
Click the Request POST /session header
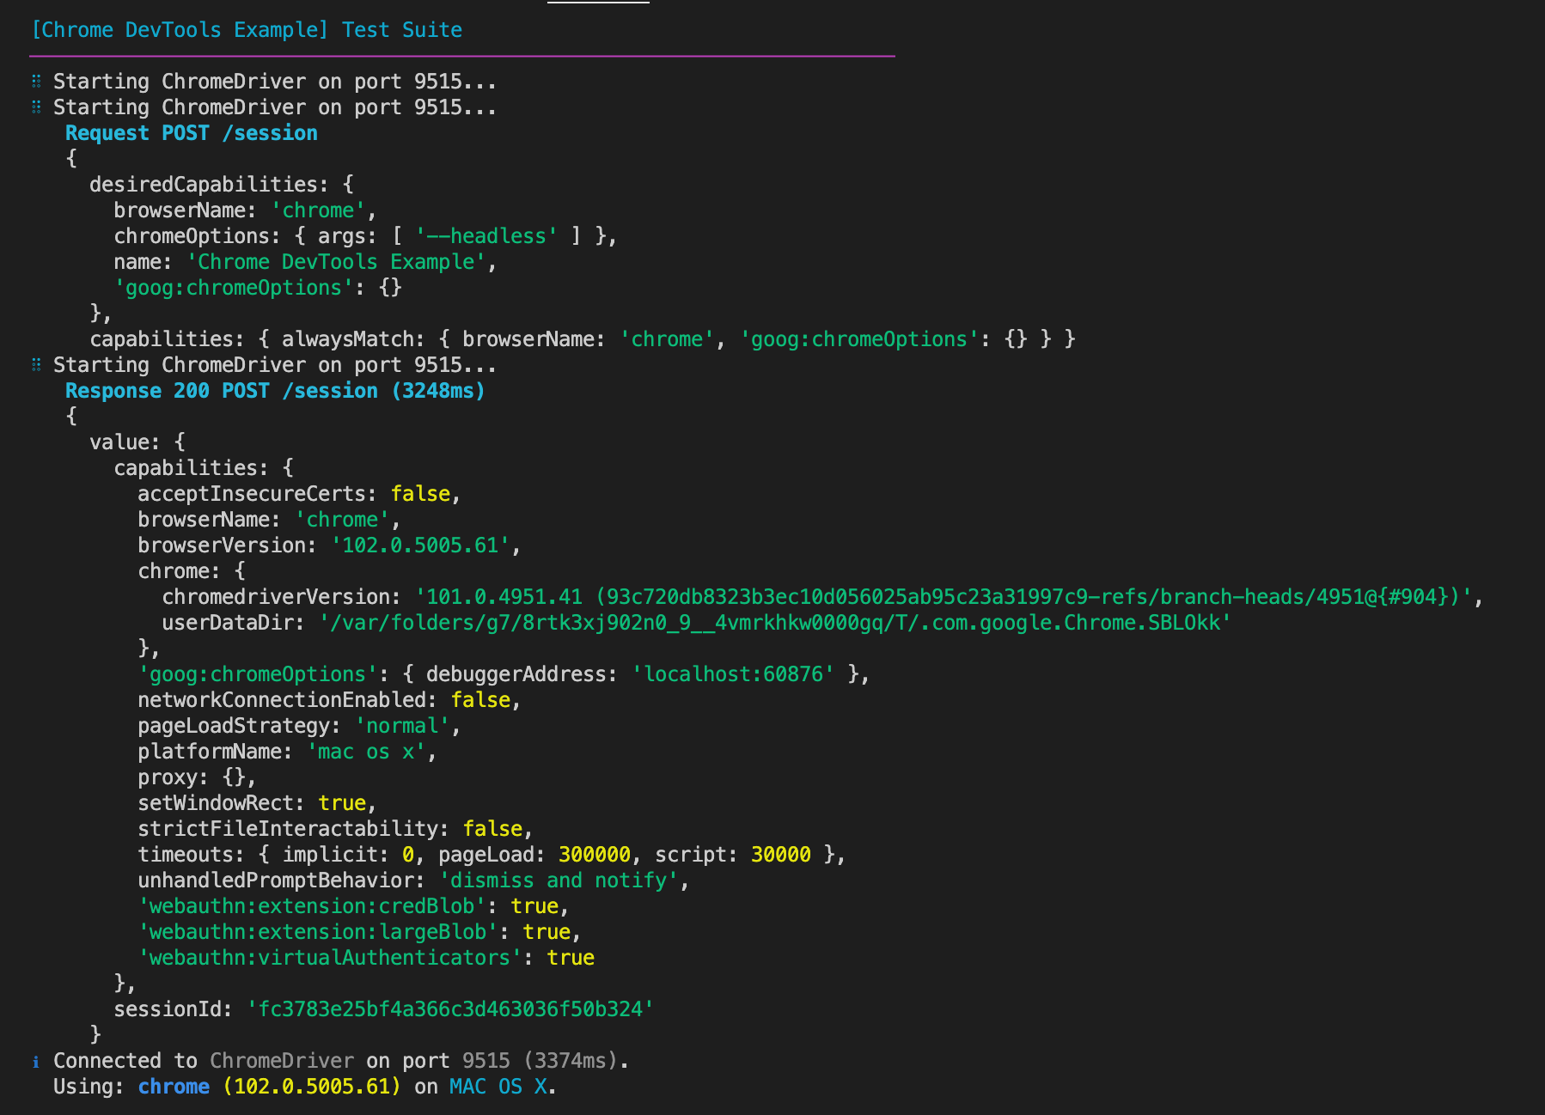coord(191,132)
